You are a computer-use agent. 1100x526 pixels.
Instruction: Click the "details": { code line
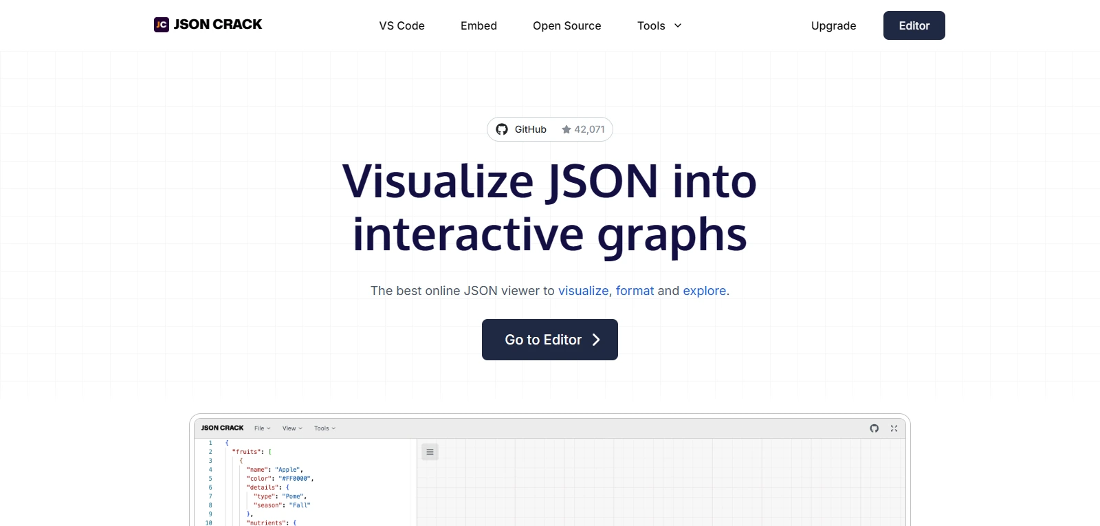(267, 487)
